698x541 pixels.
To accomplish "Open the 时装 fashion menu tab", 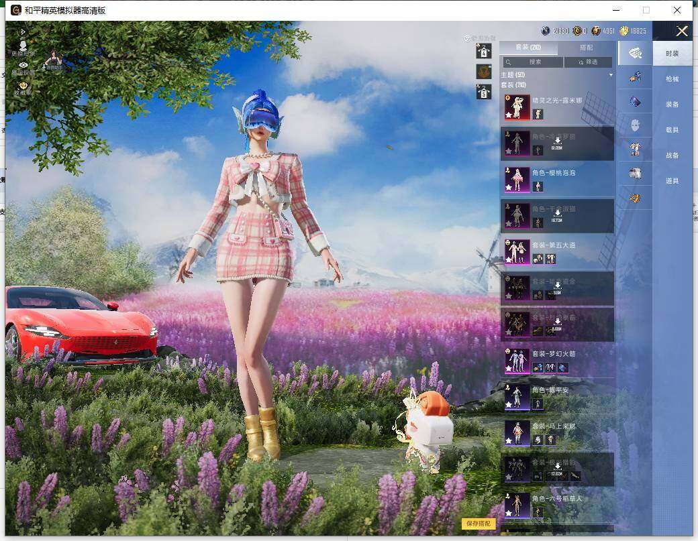I will pos(672,54).
